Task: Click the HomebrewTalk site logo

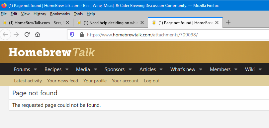Action: (x=51, y=52)
